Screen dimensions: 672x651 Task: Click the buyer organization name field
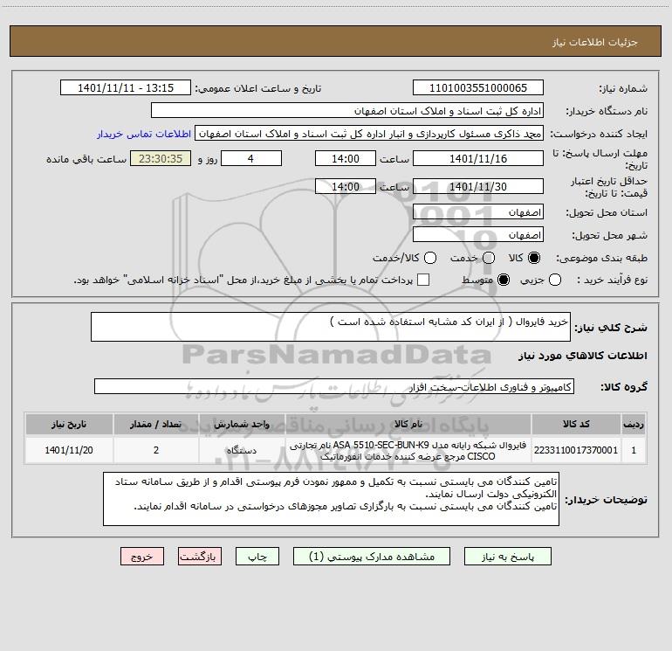(x=347, y=111)
